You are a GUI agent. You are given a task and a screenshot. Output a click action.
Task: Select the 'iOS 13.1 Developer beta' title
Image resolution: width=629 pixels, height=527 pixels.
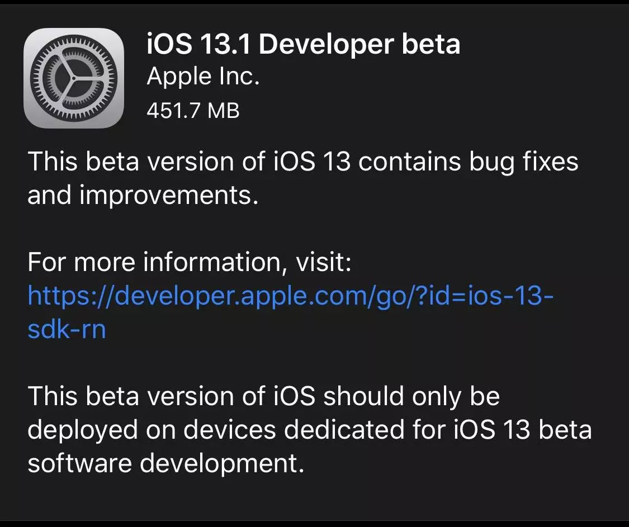pos(303,44)
